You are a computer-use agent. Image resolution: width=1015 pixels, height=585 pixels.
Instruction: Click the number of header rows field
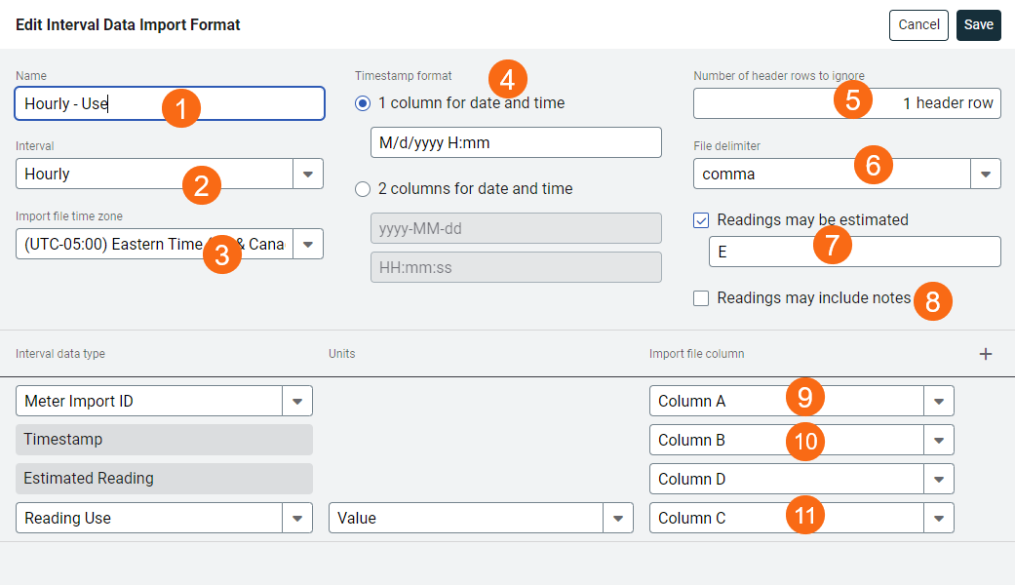click(846, 103)
